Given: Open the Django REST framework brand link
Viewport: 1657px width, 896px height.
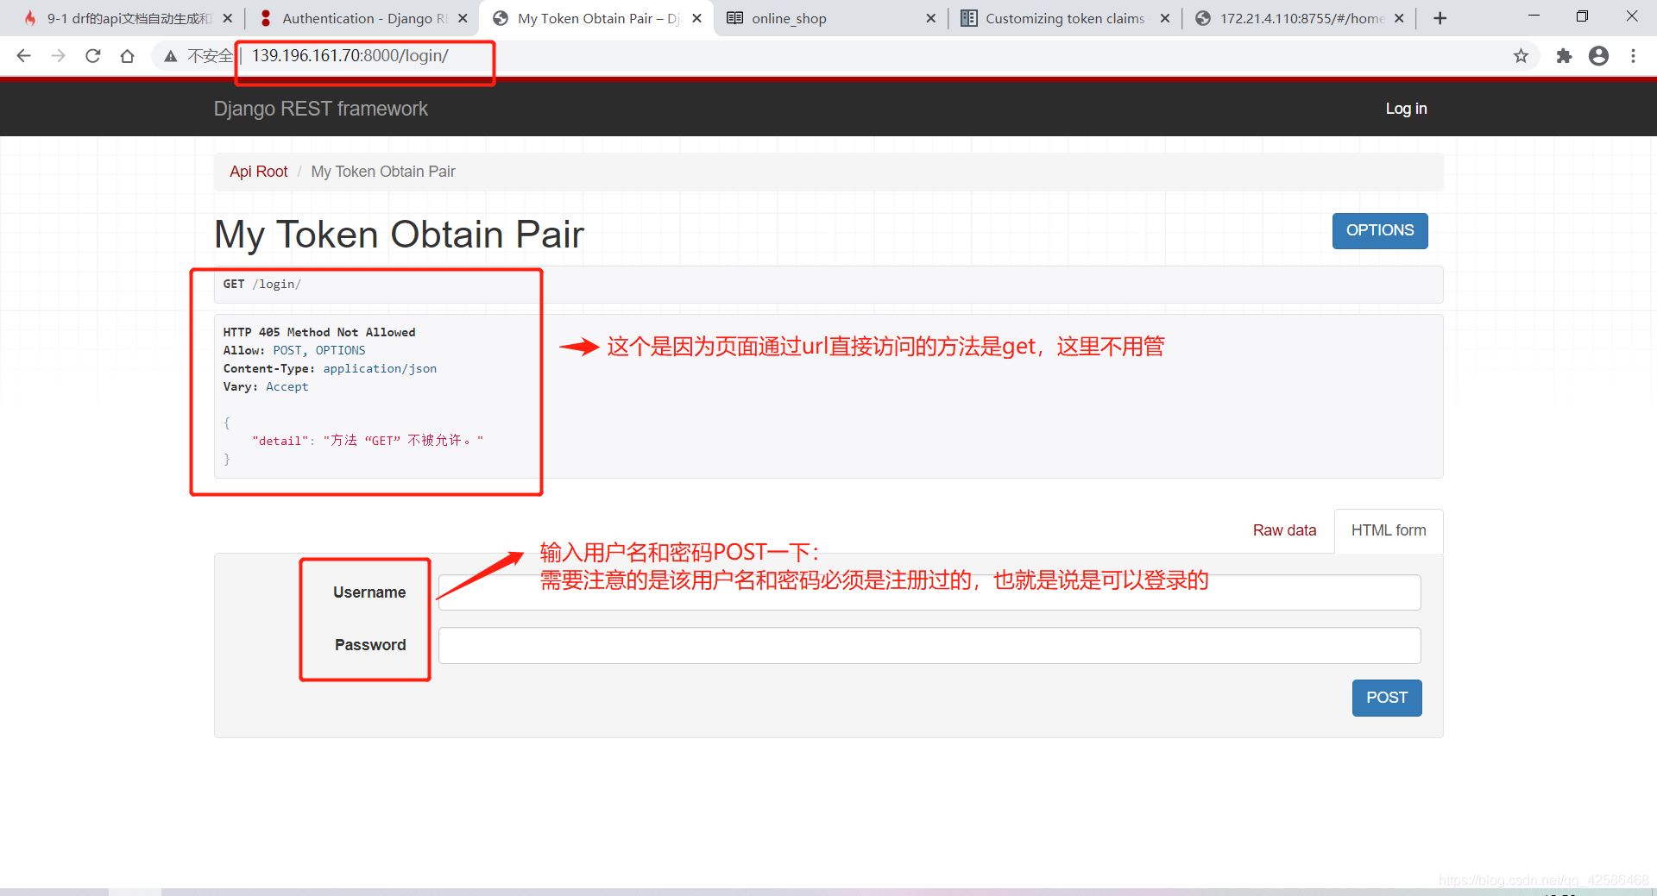Looking at the screenshot, I should [321, 109].
